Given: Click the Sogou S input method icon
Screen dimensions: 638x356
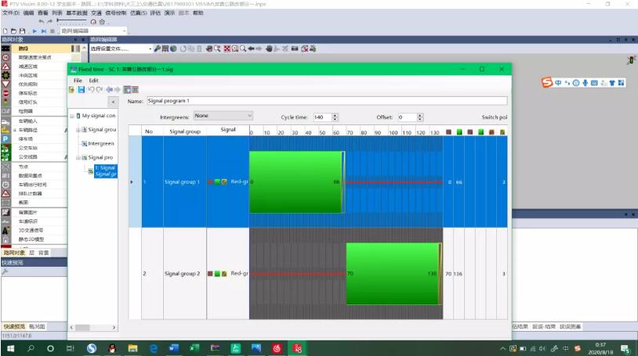Looking at the screenshot, I should click(x=547, y=82).
